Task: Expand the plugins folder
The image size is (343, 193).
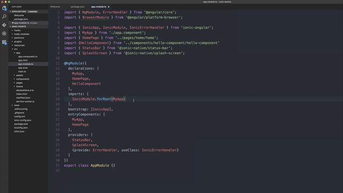Action: 18,42
